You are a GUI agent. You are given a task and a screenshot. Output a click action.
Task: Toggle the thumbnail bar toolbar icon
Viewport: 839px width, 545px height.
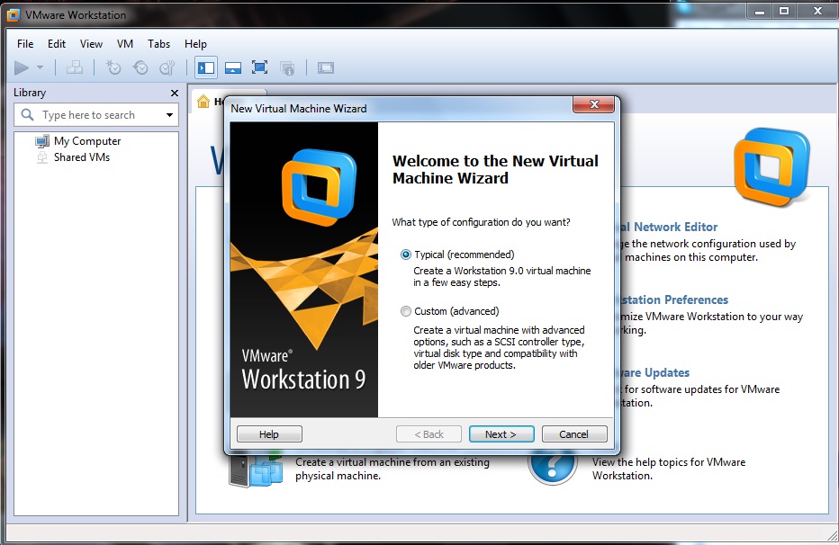(x=233, y=67)
